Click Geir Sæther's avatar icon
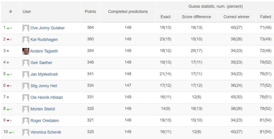 point(26,63)
